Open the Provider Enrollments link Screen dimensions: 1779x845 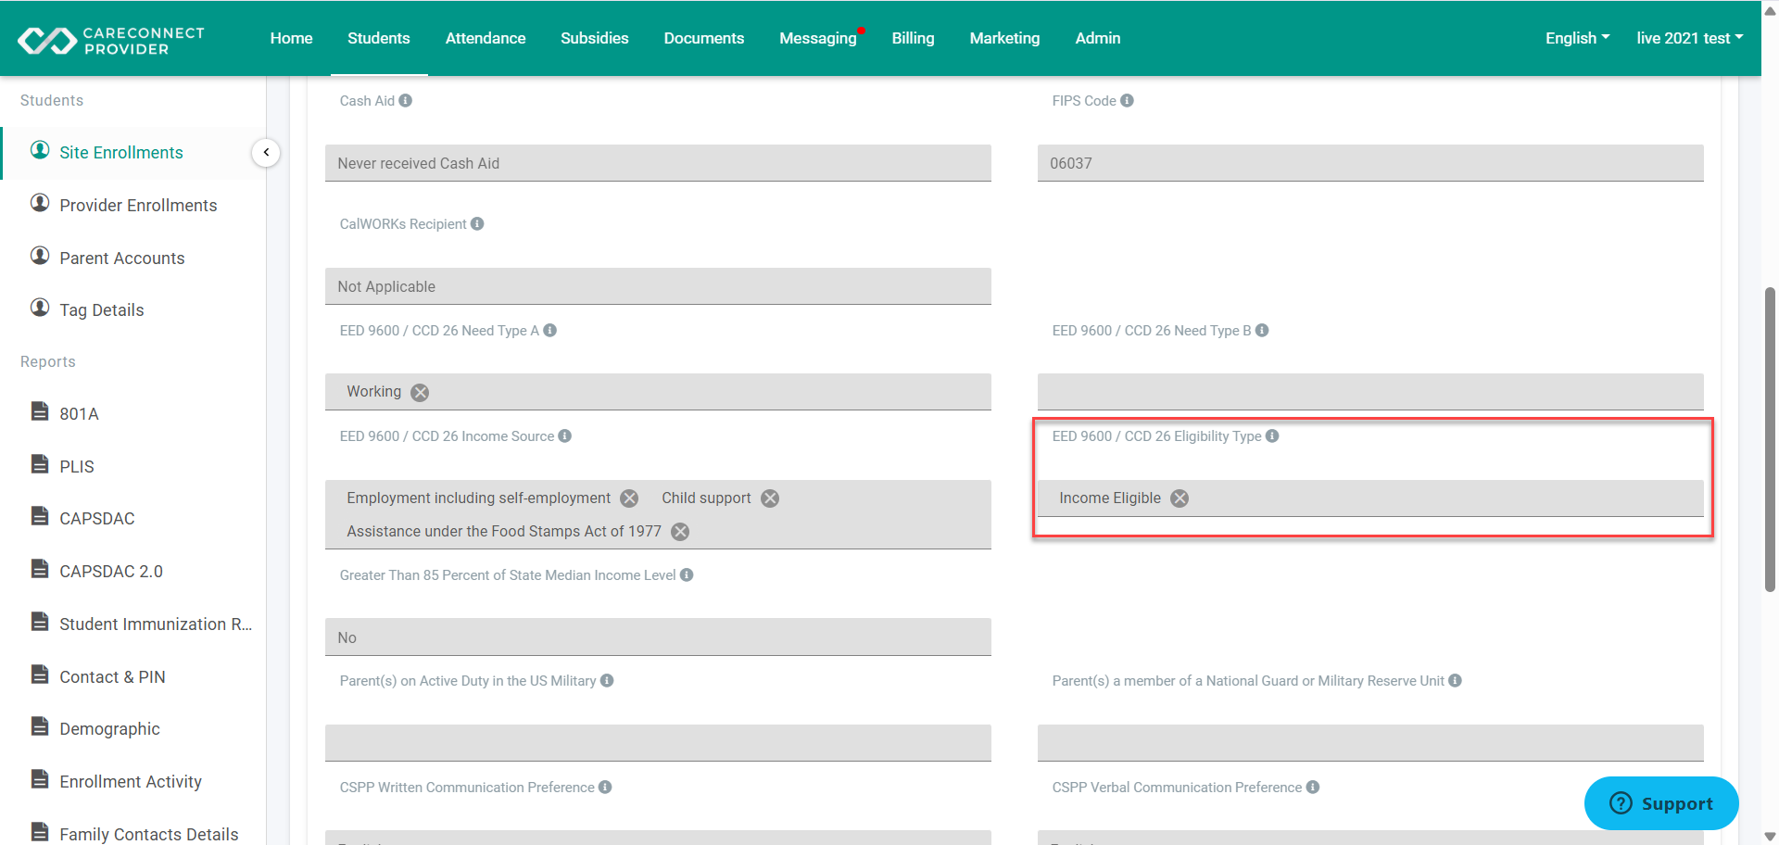click(138, 206)
